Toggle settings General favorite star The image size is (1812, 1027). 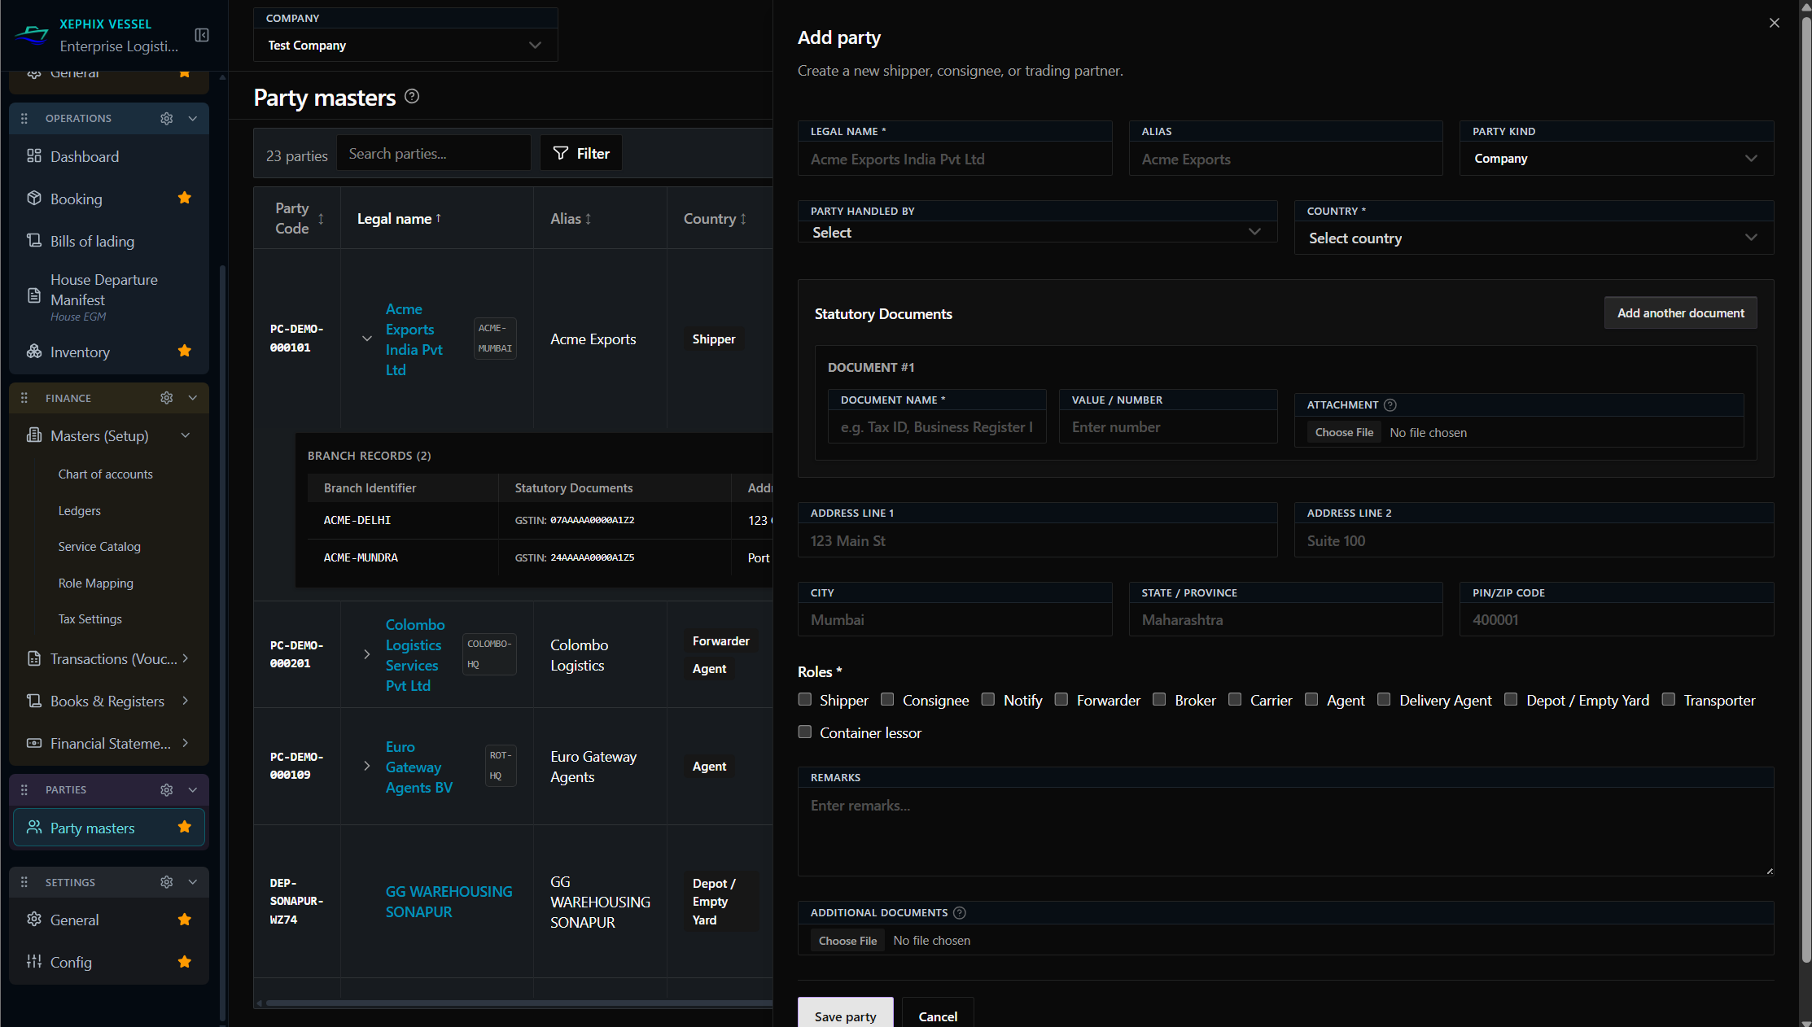185,920
